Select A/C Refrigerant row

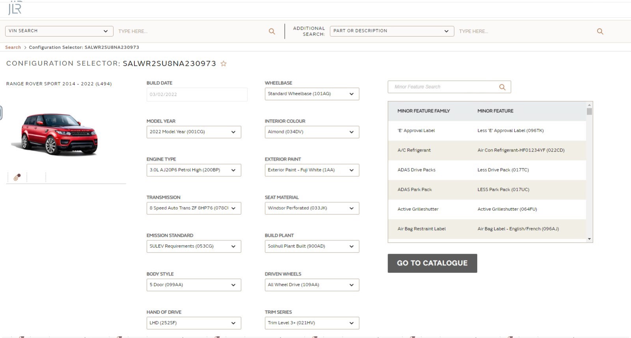(487, 150)
